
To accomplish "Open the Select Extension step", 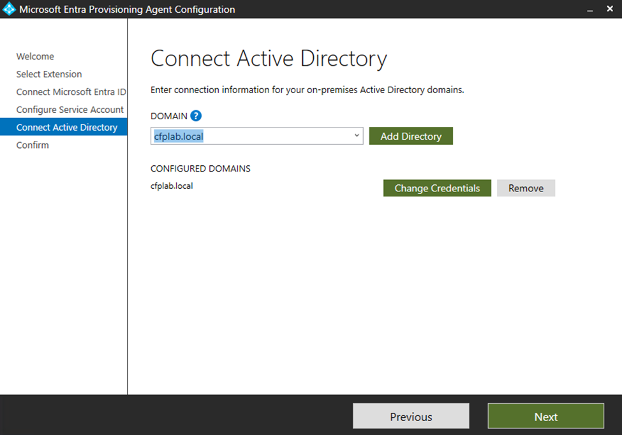I will [49, 74].
